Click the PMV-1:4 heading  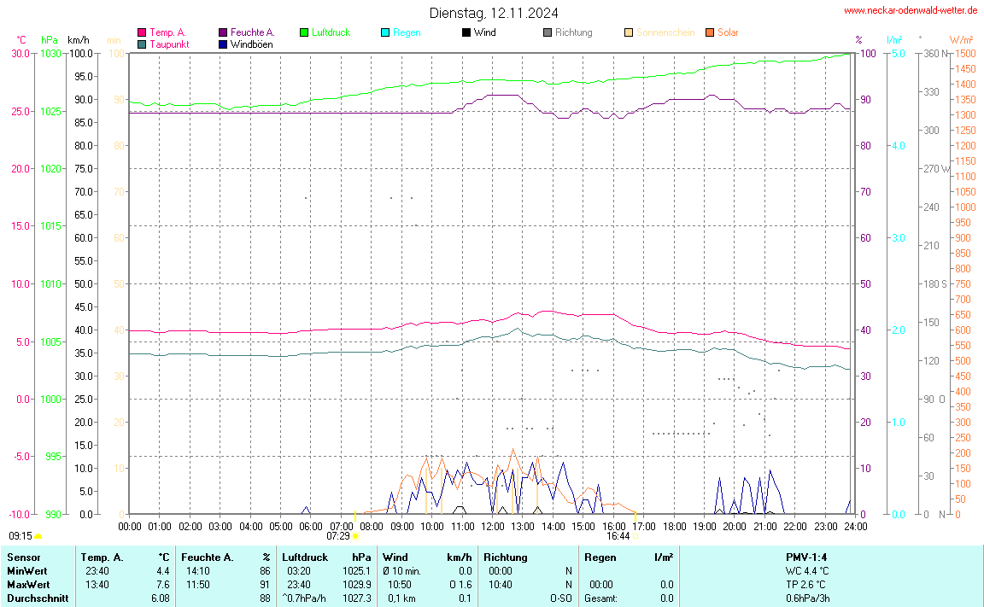point(807,557)
